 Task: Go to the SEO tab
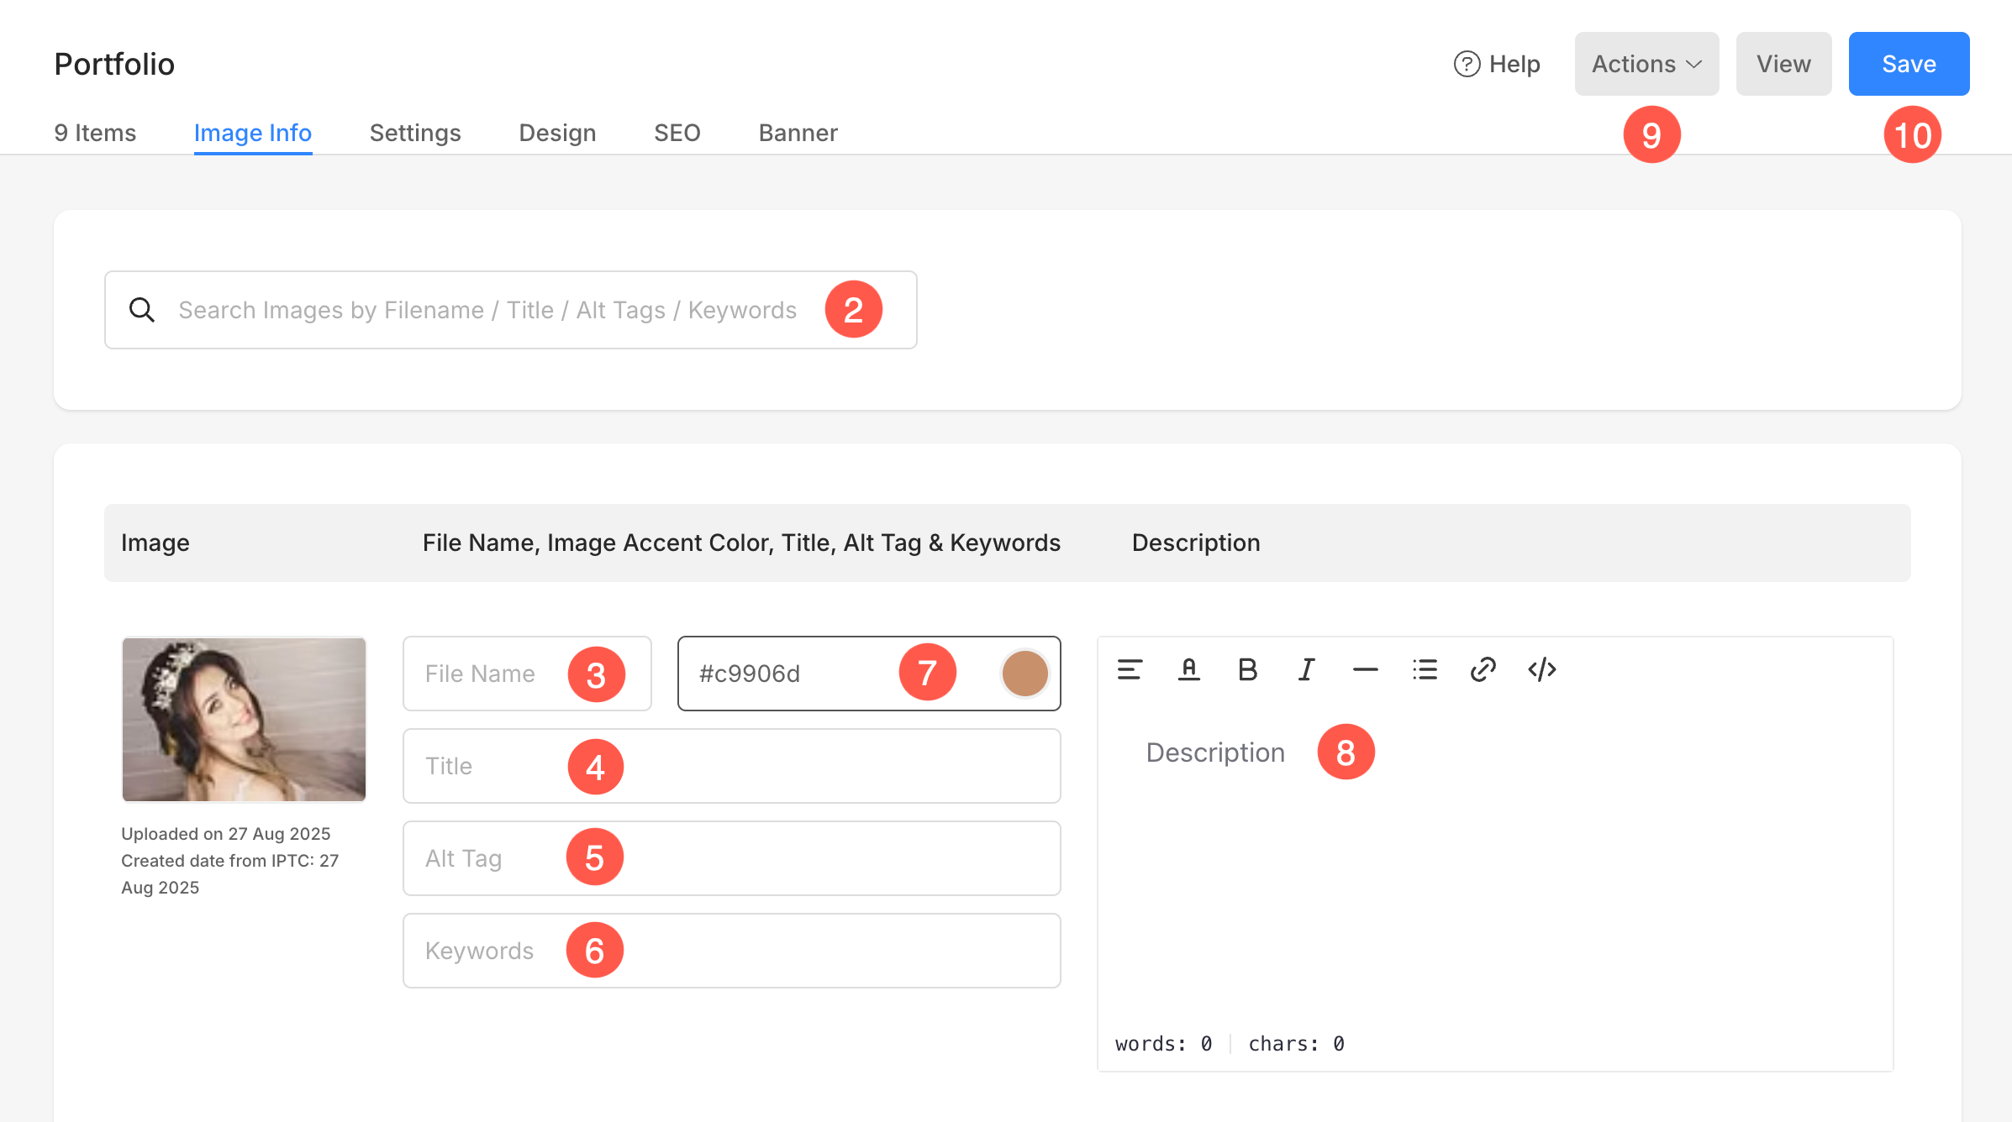[677, 133]
